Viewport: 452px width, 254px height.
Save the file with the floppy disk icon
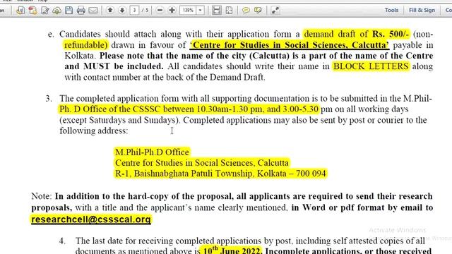pos(69,11)
